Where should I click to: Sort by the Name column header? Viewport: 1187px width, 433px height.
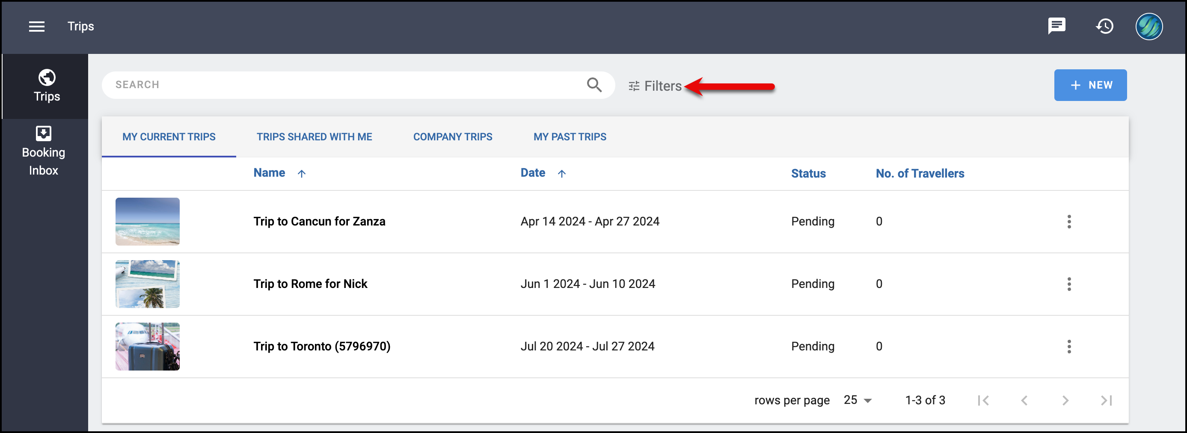269,173
